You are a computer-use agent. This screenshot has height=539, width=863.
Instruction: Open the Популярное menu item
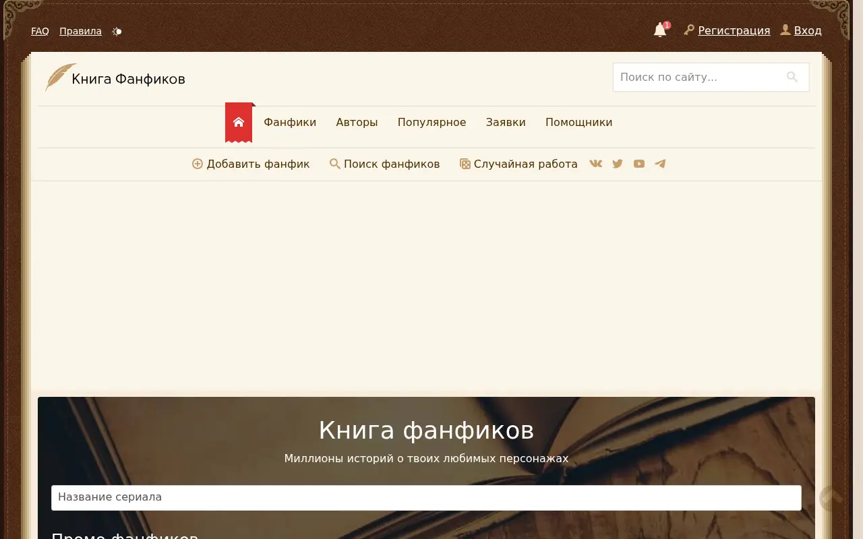431,122
